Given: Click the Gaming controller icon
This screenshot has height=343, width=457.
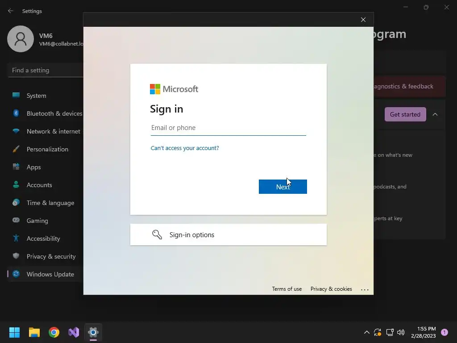Looking at the screenshot, I should (x=16, y=220).
